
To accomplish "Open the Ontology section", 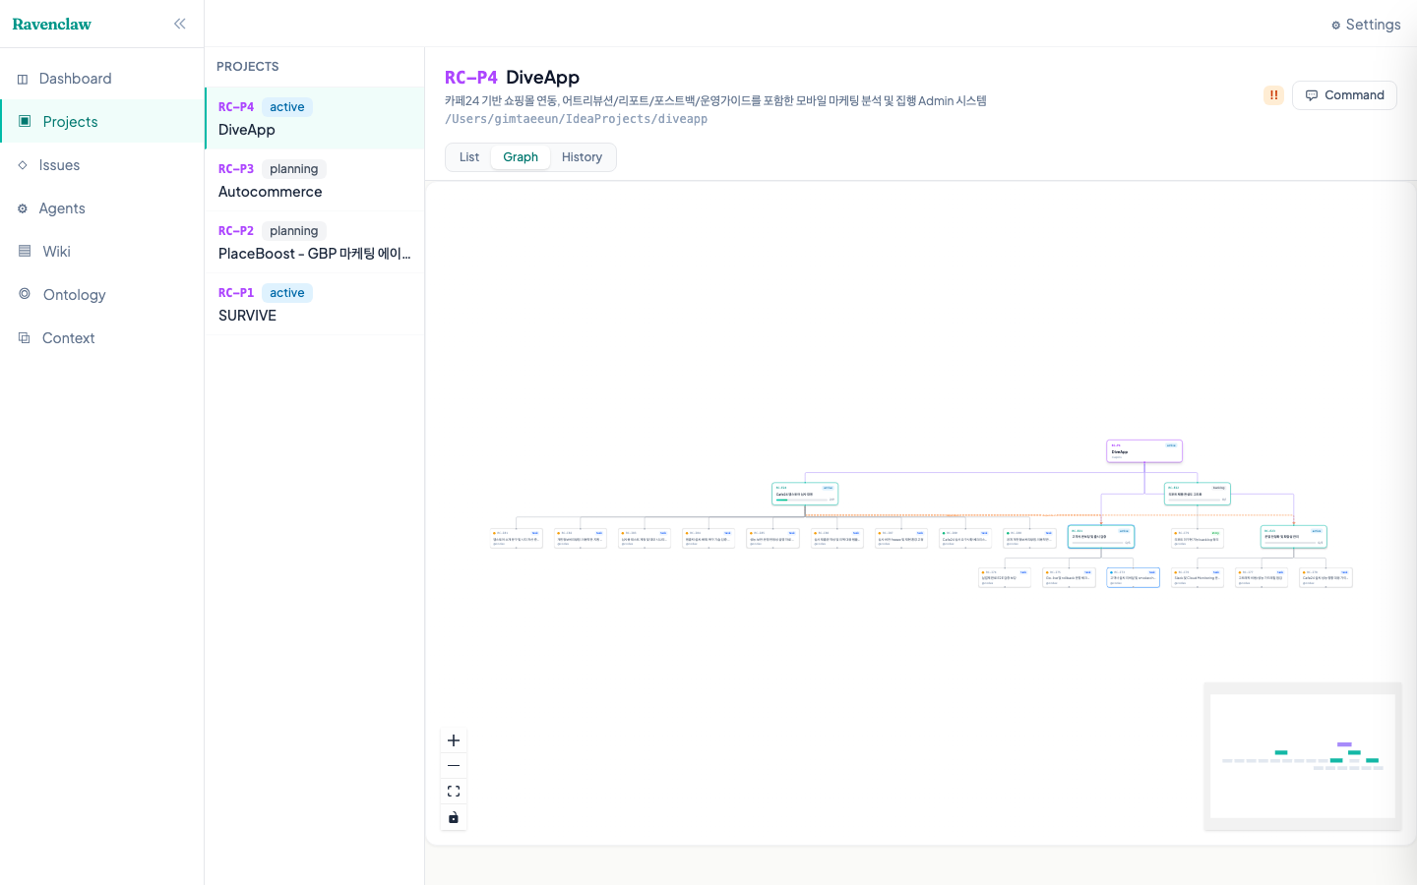I will (x=72, y=294).
